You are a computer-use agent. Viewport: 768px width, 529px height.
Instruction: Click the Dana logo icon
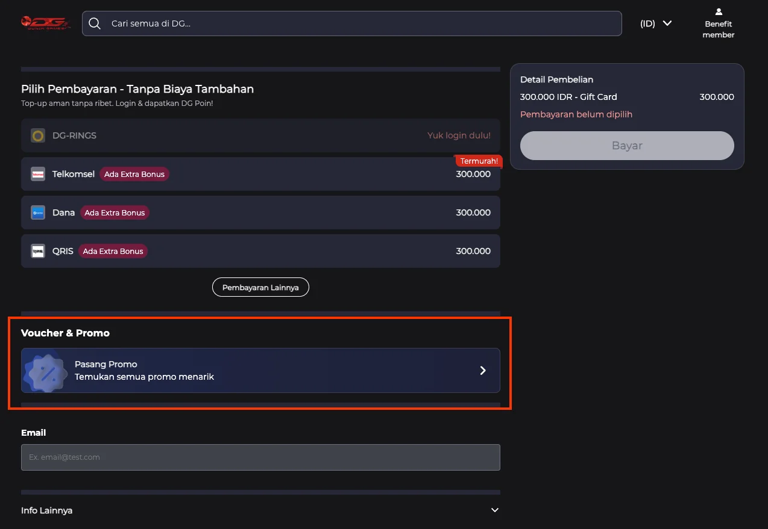(x=38, y=212)
